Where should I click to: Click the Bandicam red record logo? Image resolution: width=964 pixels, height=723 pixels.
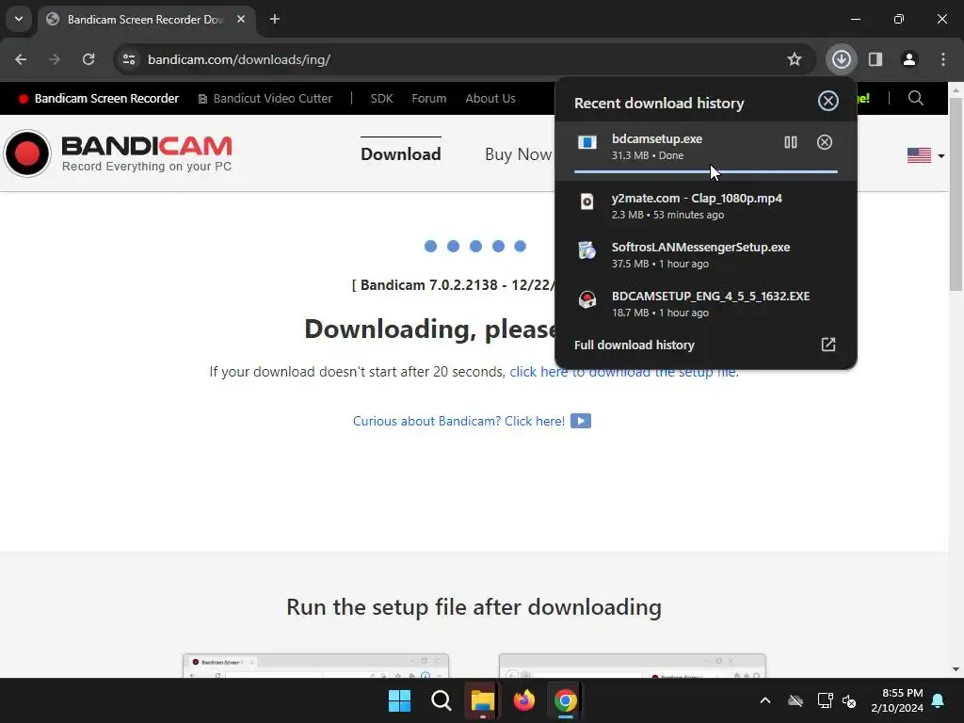(27, 153)
